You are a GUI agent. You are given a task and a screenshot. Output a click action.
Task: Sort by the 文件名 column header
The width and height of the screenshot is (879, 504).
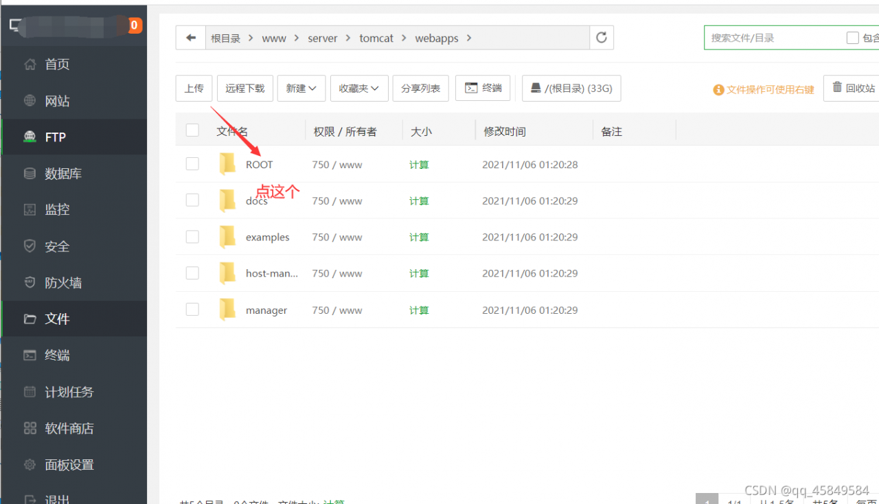point(232,131)
